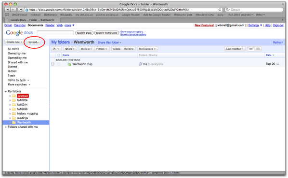The height and width of the screenshot is (178, 288).
Task: Open Reader in top navigation
Action: click(x=50, y=25)
